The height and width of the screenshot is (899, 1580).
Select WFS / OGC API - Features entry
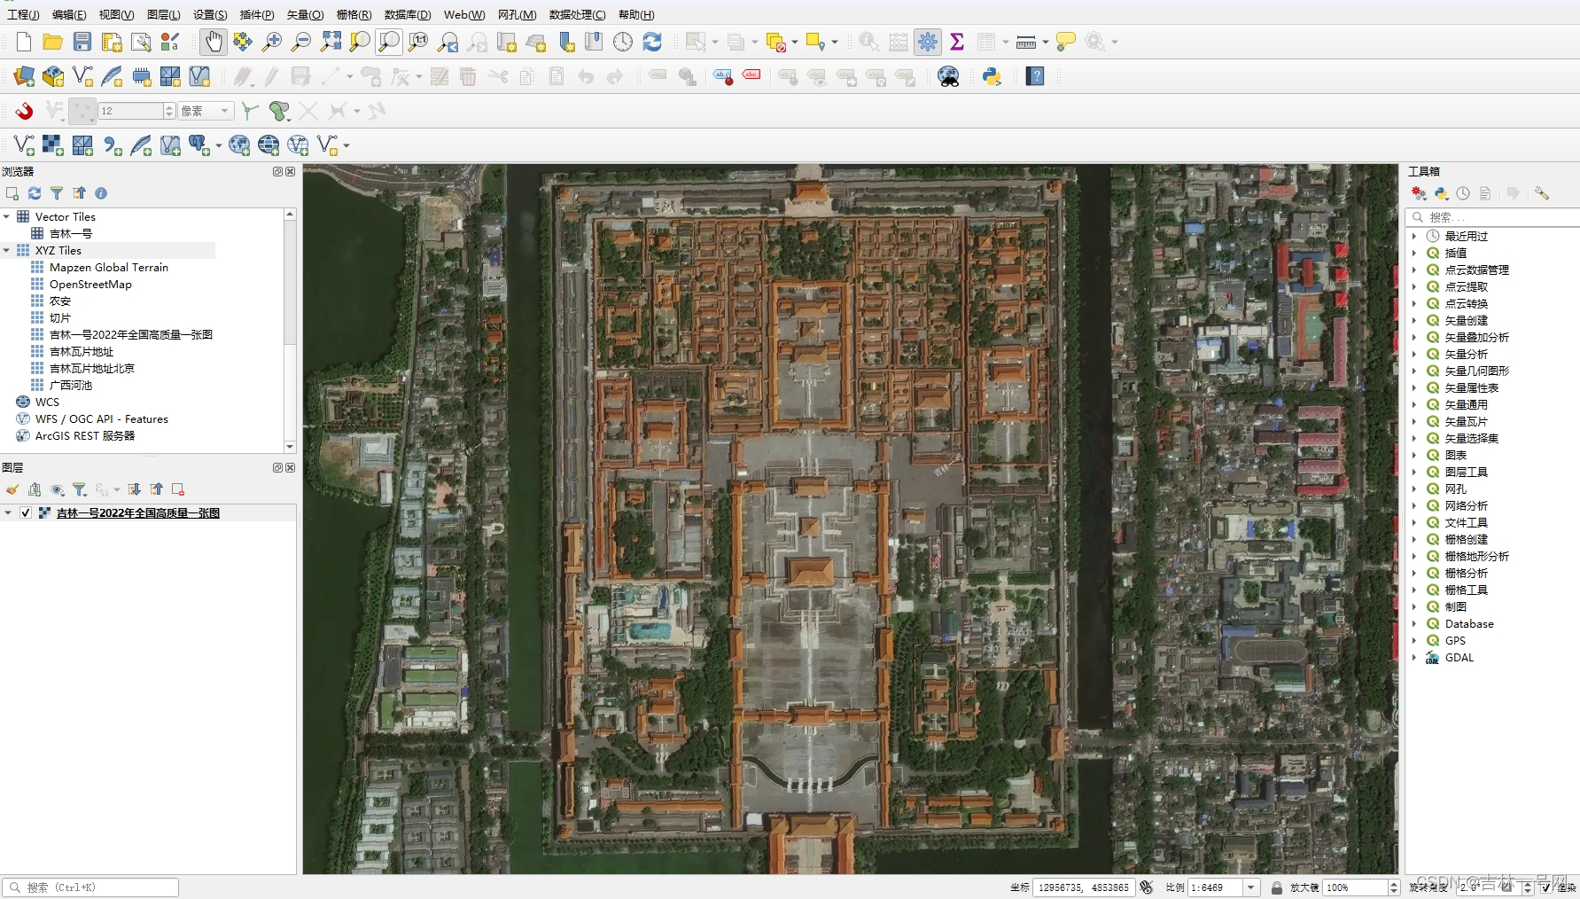tap(102, 419)
